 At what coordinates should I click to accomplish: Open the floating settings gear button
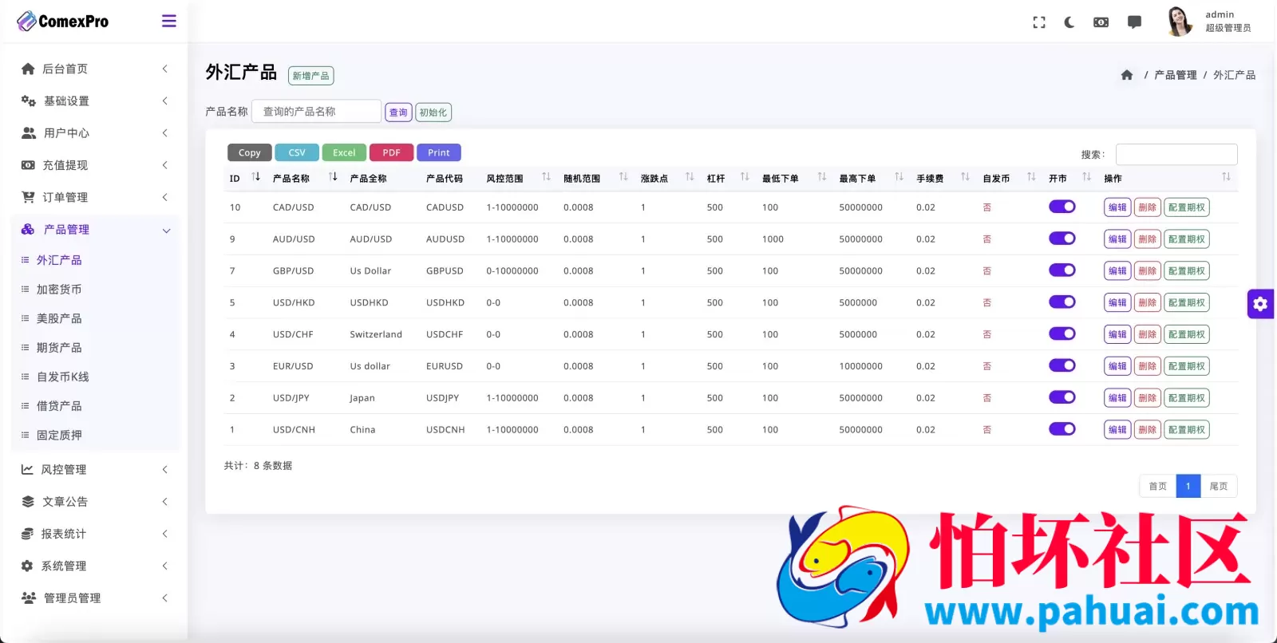pyautogui.click(x=1260, y=304)
